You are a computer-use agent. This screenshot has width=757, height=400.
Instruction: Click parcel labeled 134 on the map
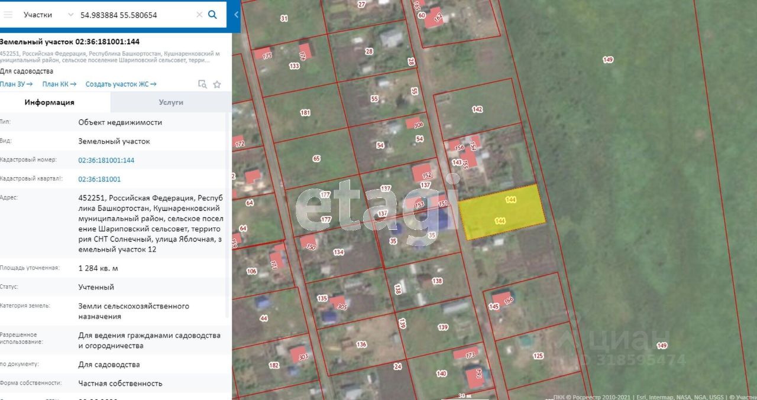338,252
